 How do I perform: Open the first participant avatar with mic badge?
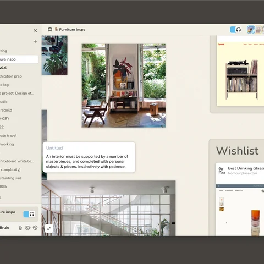pyautogui.click(x=251, y=30)
